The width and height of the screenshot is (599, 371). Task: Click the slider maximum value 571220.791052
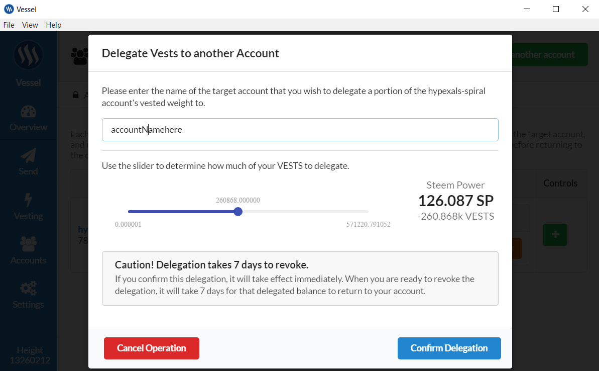pyautogui.click(x=368, y=225)
